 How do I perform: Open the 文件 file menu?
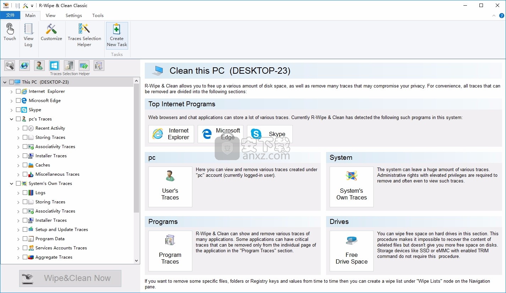(x=10, y=15)
